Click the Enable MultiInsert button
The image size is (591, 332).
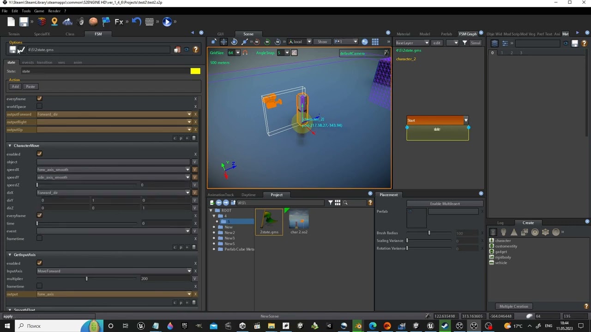coord(445,203)
